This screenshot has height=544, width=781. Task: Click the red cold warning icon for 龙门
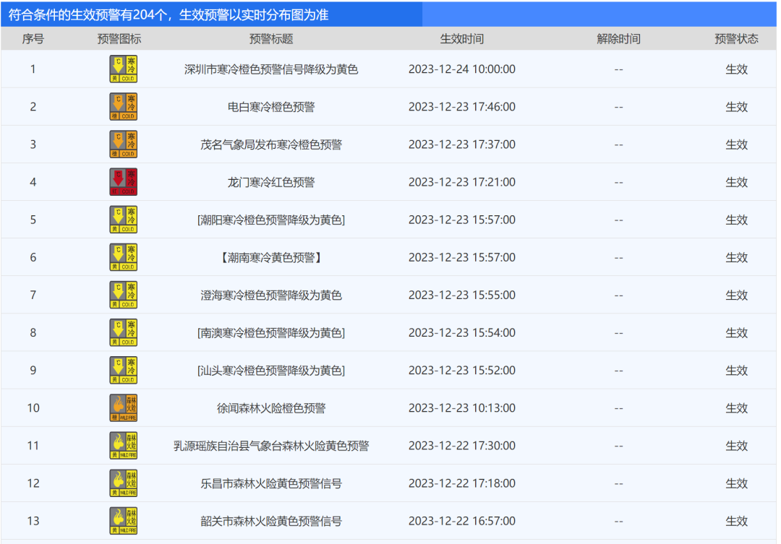pos(123,182)
